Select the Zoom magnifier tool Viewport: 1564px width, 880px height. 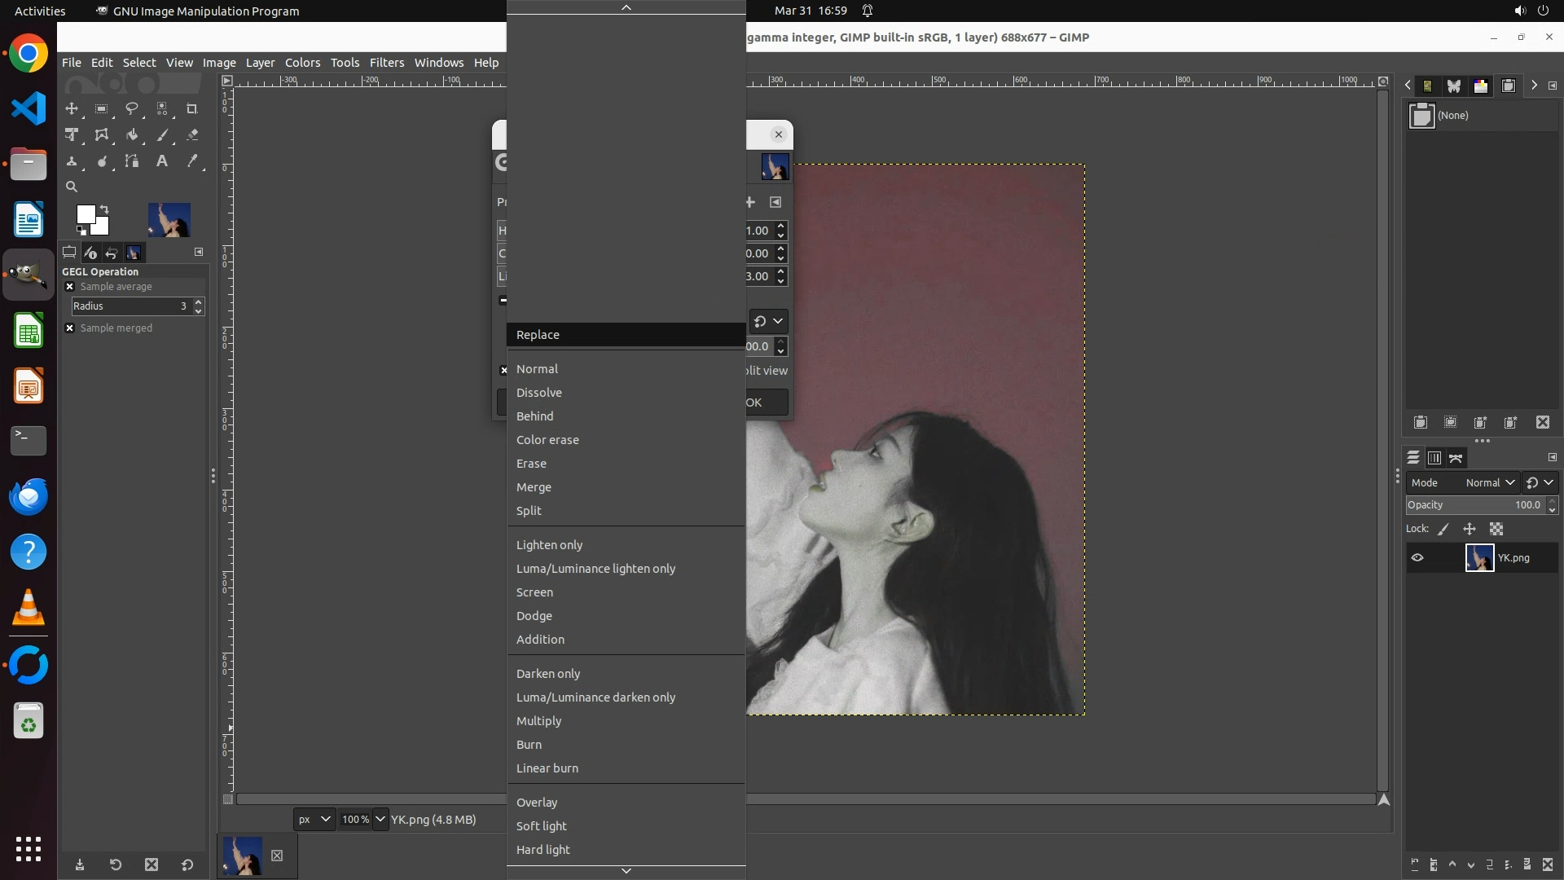[x=72, y=187]
